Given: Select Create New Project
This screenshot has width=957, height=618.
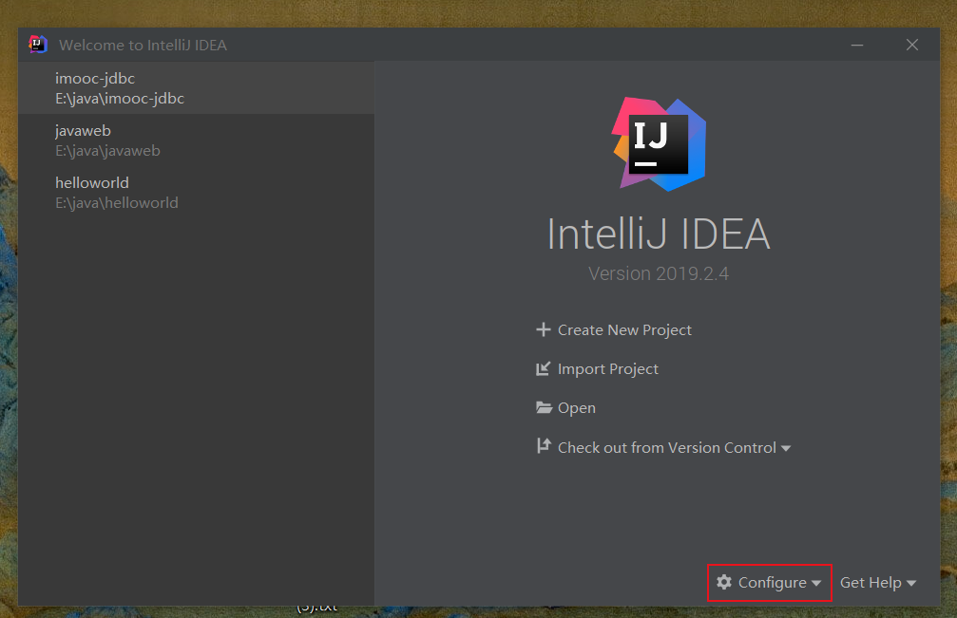Looking at the screenshot, I should click(x=624, y=329).
